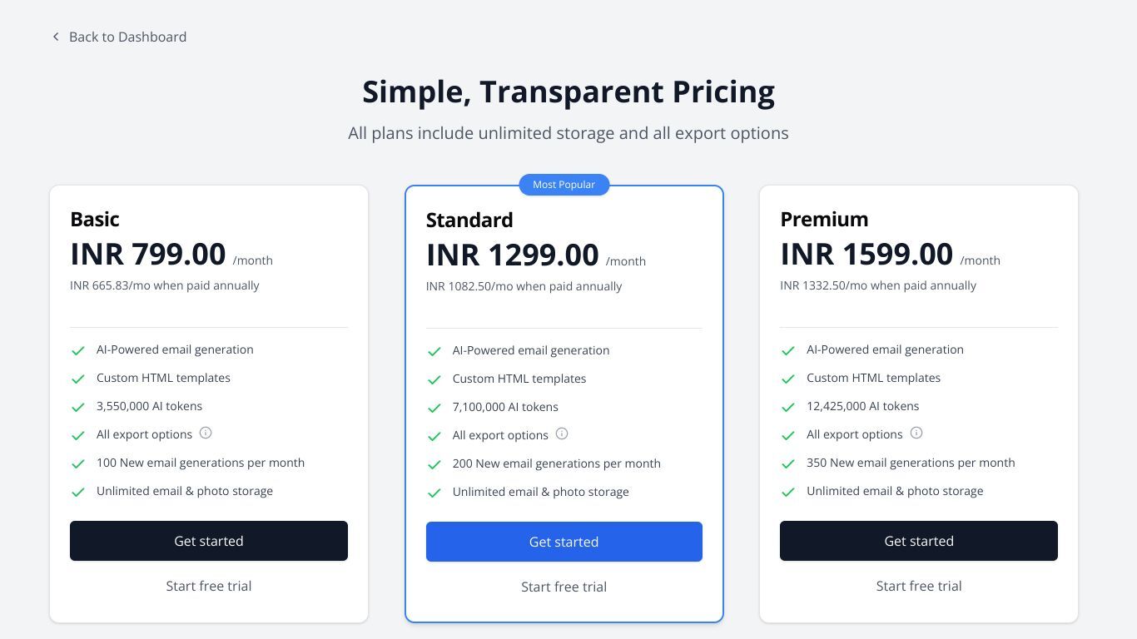The image size is (1137, 639).
Task: Click checkmark beside Standard Custom HTML templates
Action: pos(434,379)
